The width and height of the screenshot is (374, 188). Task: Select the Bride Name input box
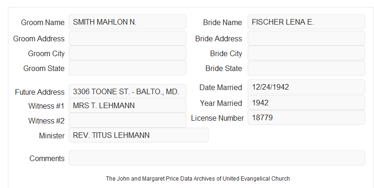tap(306, 22)
